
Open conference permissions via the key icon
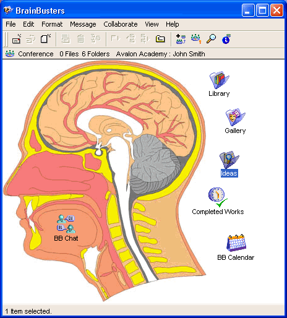196,39
